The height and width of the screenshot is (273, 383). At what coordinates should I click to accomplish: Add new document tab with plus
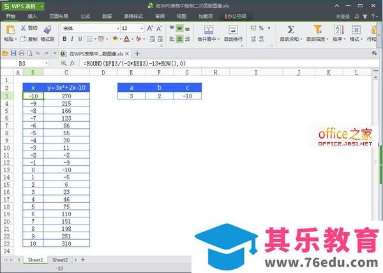click(137, 54)
